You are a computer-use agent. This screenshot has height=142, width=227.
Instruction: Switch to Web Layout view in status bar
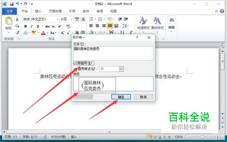[x=160, y=137]
